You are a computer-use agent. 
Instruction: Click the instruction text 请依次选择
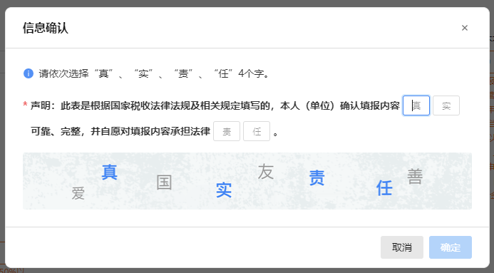pos(64,73)
